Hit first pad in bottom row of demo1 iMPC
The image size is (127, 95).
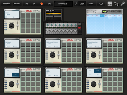point(64,89)
